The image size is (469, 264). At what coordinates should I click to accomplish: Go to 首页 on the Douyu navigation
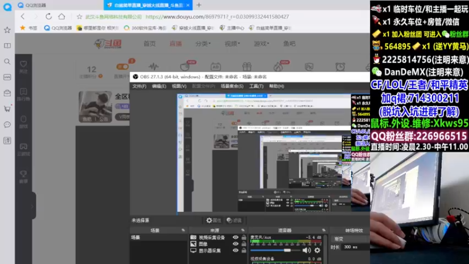click(x=149, y=43)
